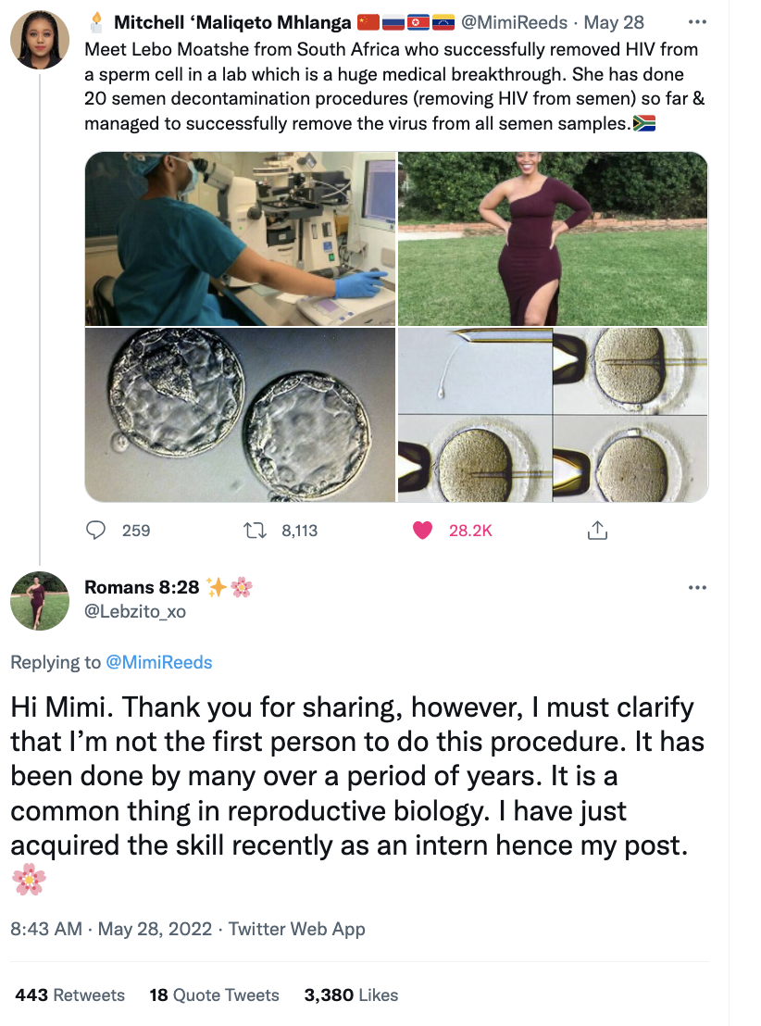Screen dimensions: 761x1026
Task: View the 18 Quote Tweets list
Action: click(214, 995)
